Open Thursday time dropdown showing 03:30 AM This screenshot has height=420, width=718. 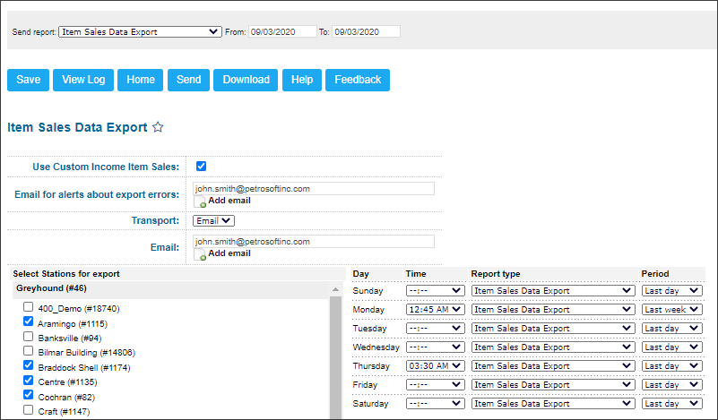click(x=436, y=365)
